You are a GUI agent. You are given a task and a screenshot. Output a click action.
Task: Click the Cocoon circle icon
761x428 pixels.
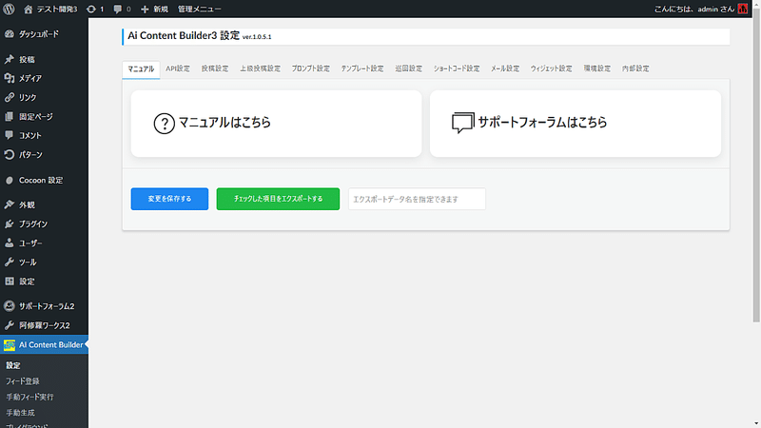(x=10, y=180)
